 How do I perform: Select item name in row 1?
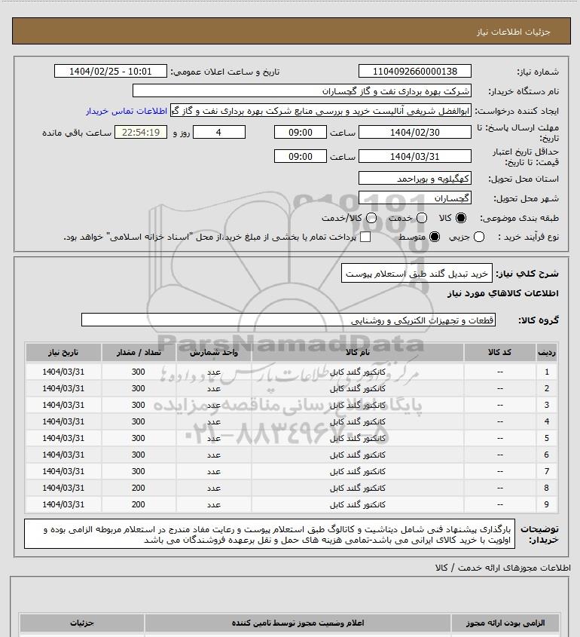358,372
